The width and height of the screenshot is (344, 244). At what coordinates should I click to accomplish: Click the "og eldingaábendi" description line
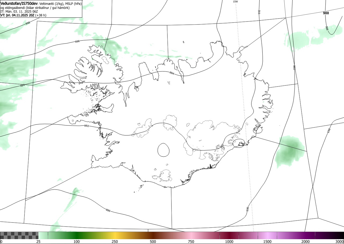coord(35,8)
